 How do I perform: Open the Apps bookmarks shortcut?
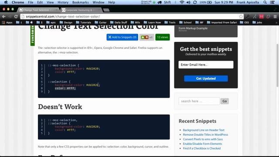coord(7,22)
